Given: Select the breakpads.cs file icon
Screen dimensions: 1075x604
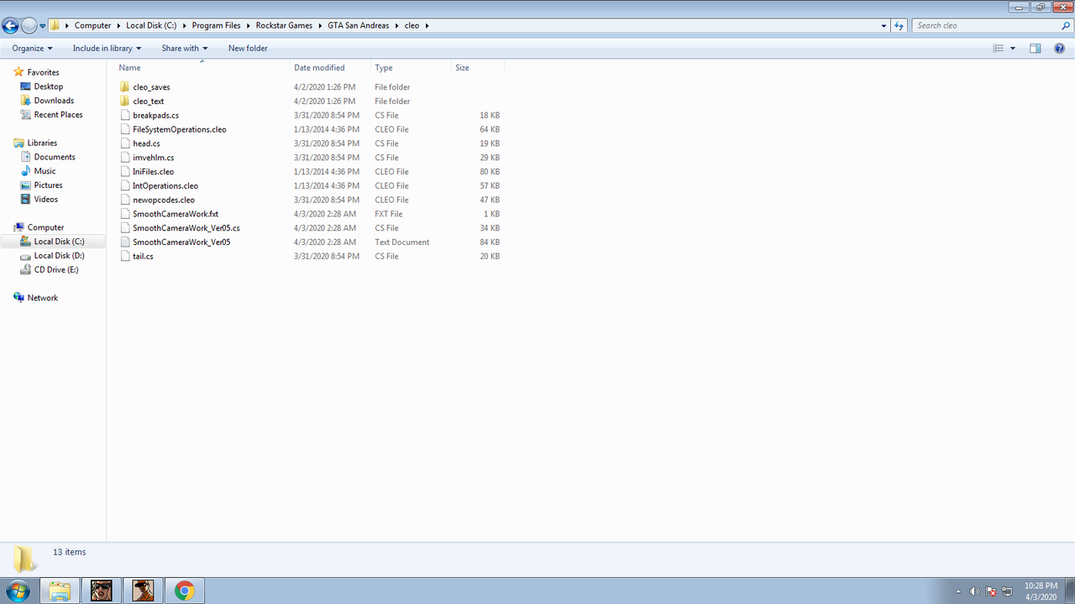Looking at the screenshot, I should coord(125,115).
